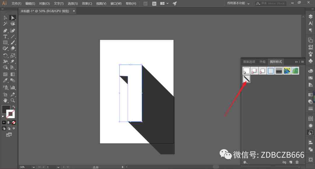Open the 视图(V) menu
315x169 pixels.
pyautogui.click(x=101, y=3)
